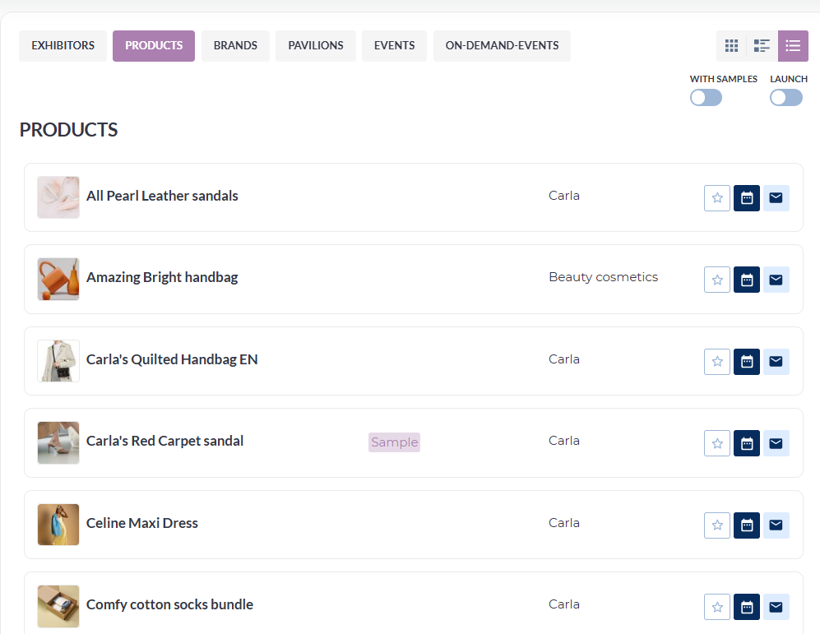Screen dimensions: 820x634
Task: Open calendar for Amazing Bright handbag
Action: (747, 280)
